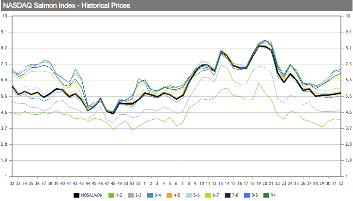The height and width of the screenshot is (201, 353).
Task: Click the right axis label 9.1
Action: pyautogui.click(x=348, y=32)
